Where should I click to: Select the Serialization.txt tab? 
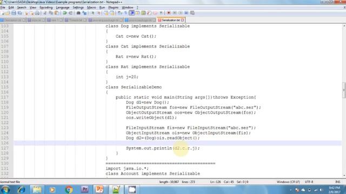click(171, 20)
